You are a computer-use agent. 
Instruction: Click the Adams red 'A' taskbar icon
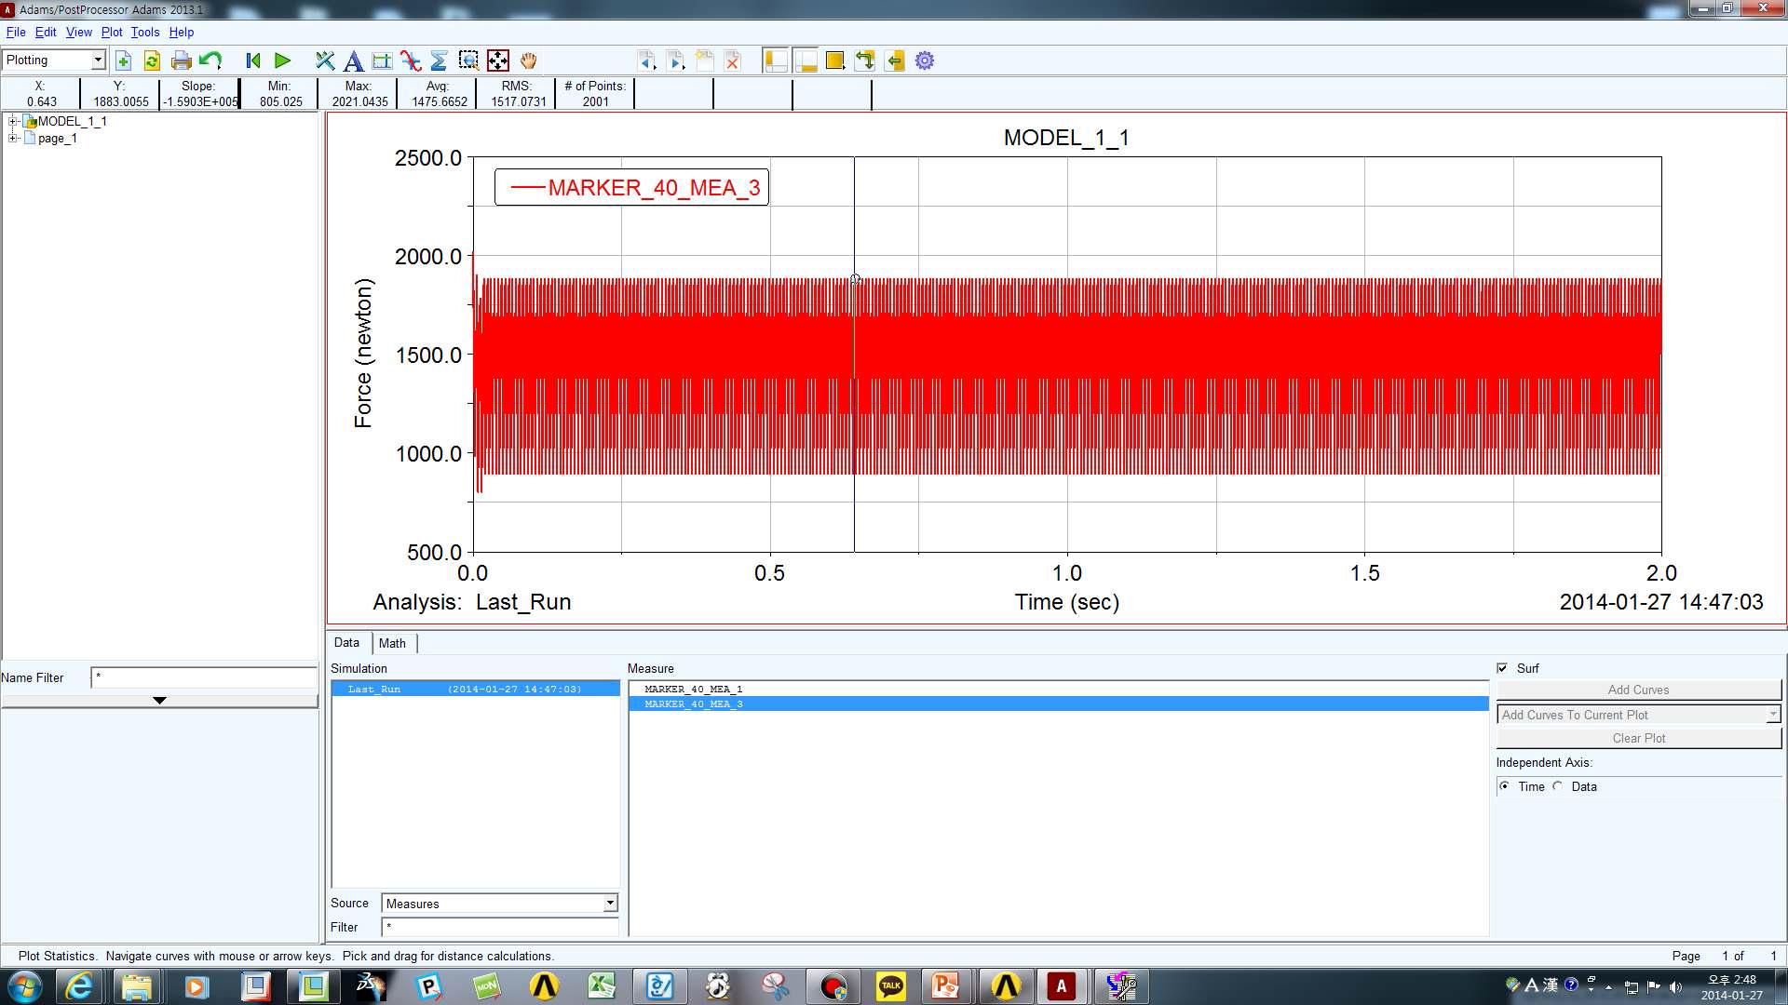[1061, 986]
